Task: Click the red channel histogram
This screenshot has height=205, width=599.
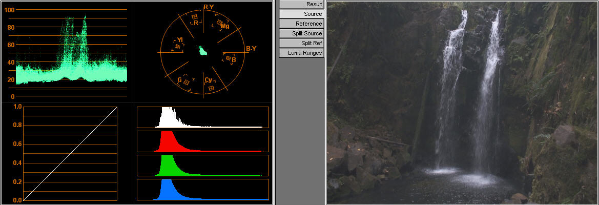Action: 202,141
